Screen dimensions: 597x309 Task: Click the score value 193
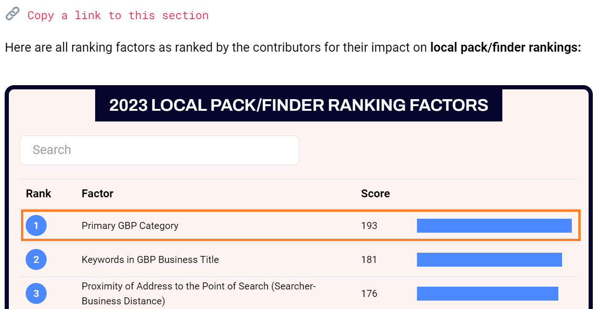[x=369, y=225]
